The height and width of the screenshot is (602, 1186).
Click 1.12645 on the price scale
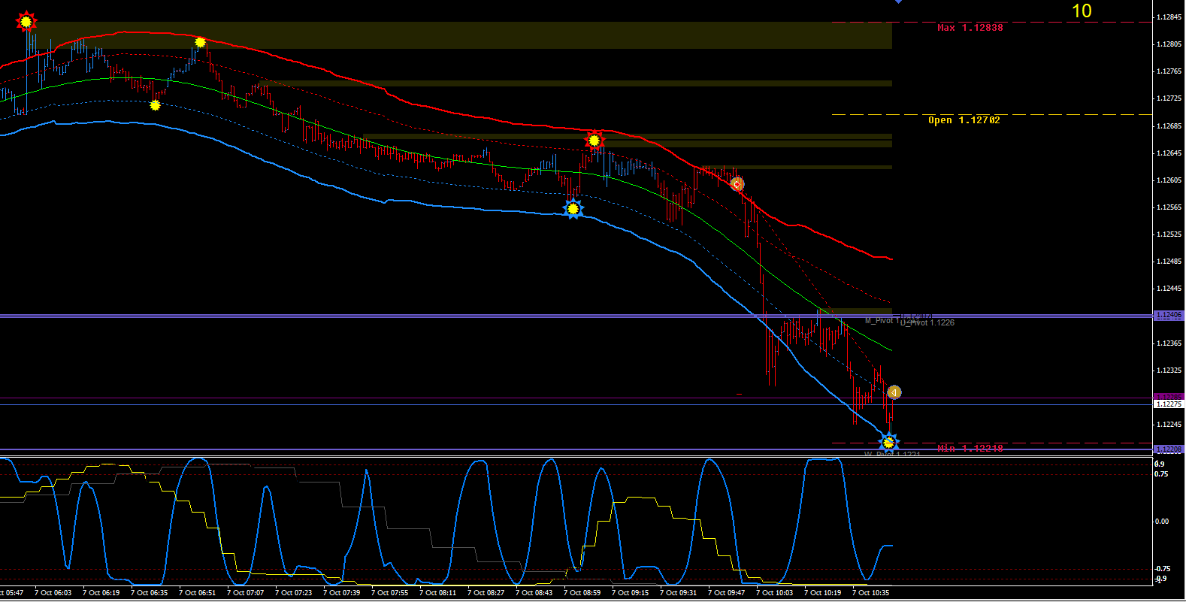(x=1169, y=153)
